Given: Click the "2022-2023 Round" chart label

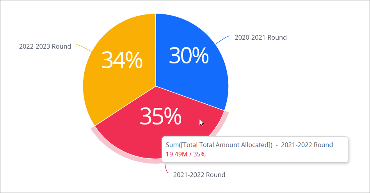Looking at the screenshot, I should coord(45,47).
